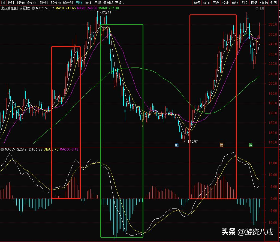Click the 比亚迪(日线,前复权) title

pyautogui.click(x=16, y=8)
